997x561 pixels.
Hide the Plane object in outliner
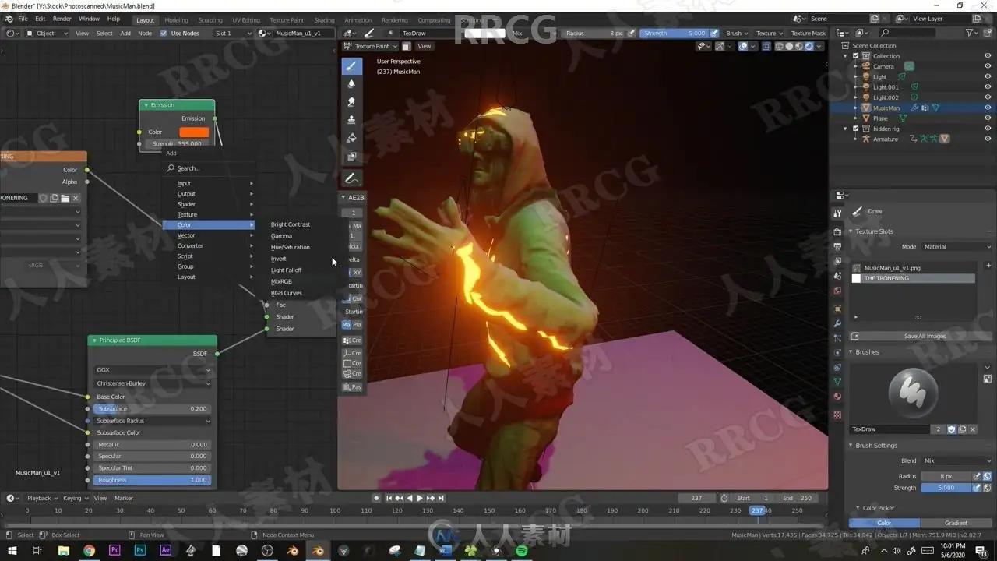coord(988,118)
